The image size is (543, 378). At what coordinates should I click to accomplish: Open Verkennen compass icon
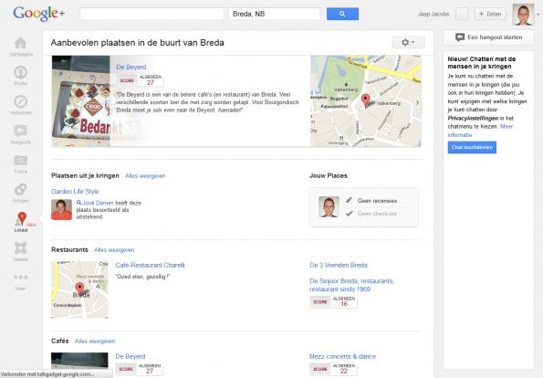[x=20, y=102]
